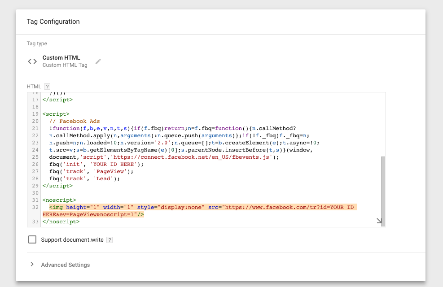Image resolution: width=443 pixels, height=287 pixels.
Task: Click line number 30 in gutter
Action: (x=35, y=193)
